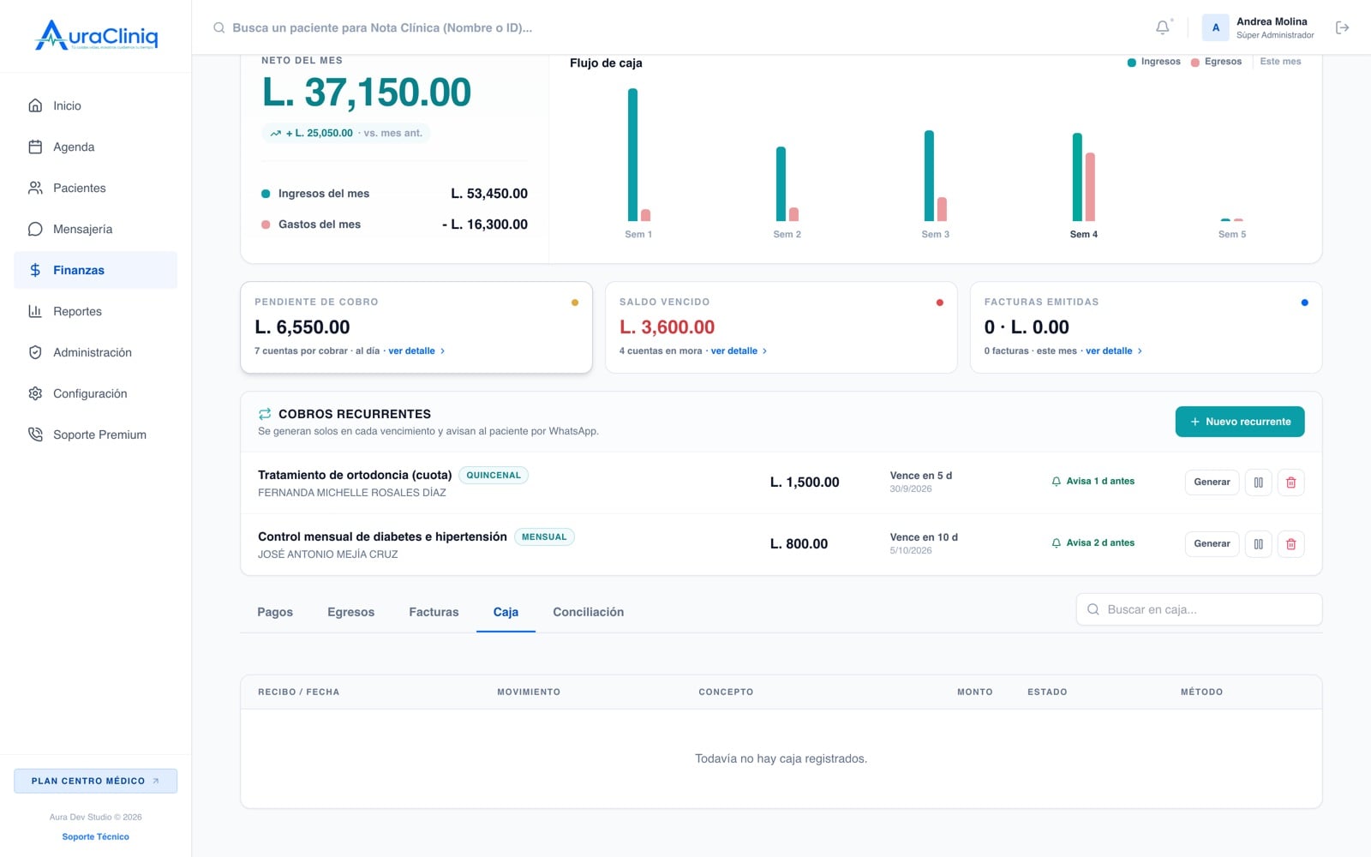
Task: Click the Inicio home icon
Action: pos(35,105)
